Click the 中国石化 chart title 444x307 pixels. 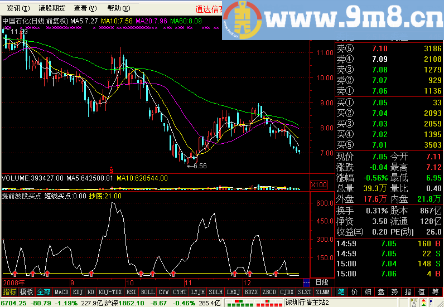16,21
